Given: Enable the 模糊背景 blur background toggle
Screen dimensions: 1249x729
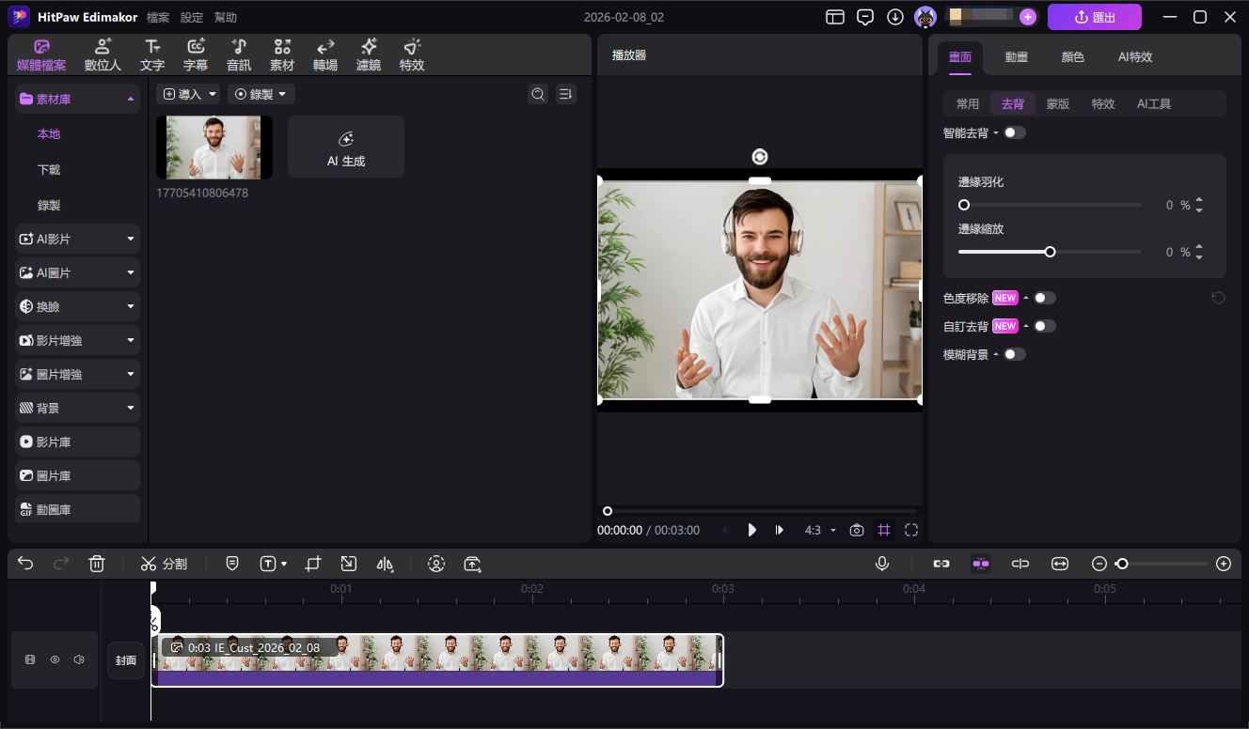Looking at the screenshot, I should [1015, 354].
